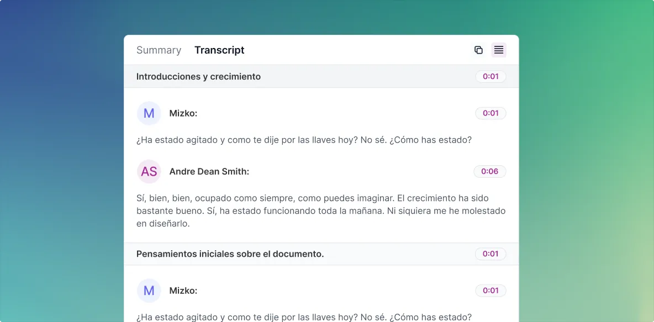Click 0:01 timestamp in Pensamientos iniciales header

tap(491, 254)
